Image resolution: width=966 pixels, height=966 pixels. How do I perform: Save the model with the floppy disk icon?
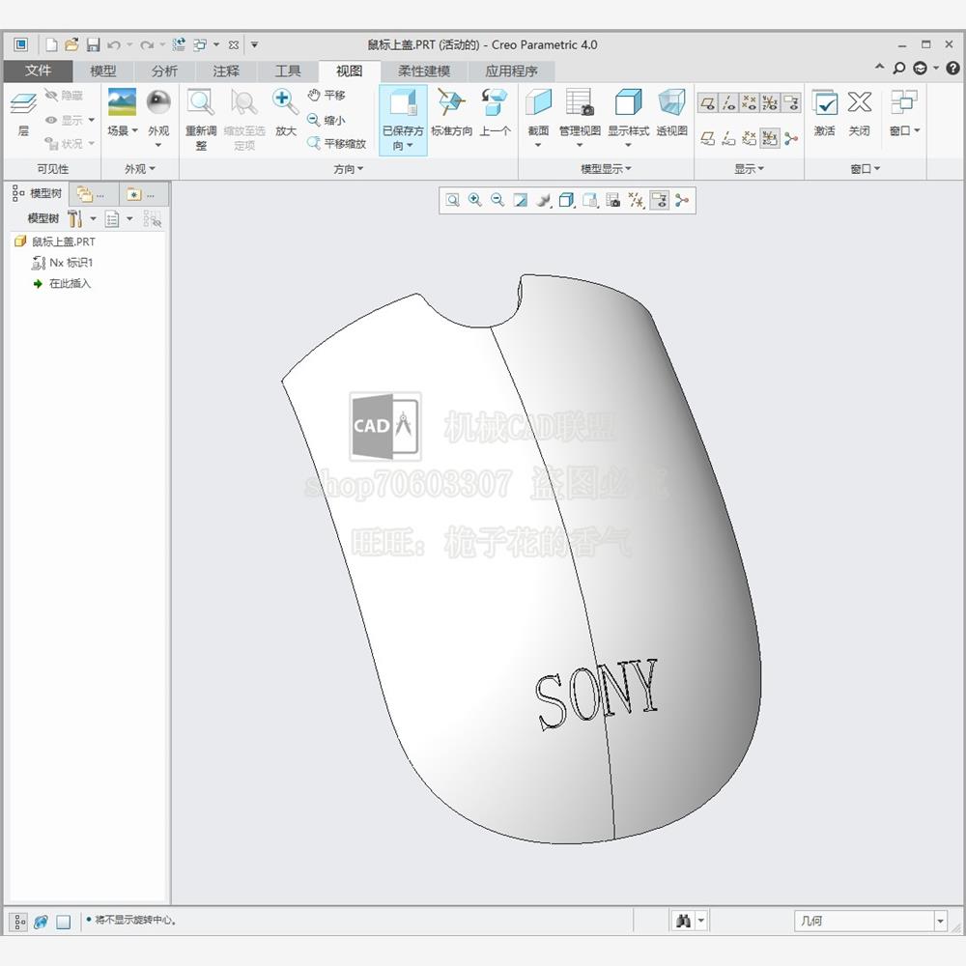[93, 45]
